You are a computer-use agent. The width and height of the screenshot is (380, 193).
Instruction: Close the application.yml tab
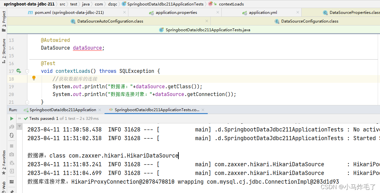(x=298, y=12)
